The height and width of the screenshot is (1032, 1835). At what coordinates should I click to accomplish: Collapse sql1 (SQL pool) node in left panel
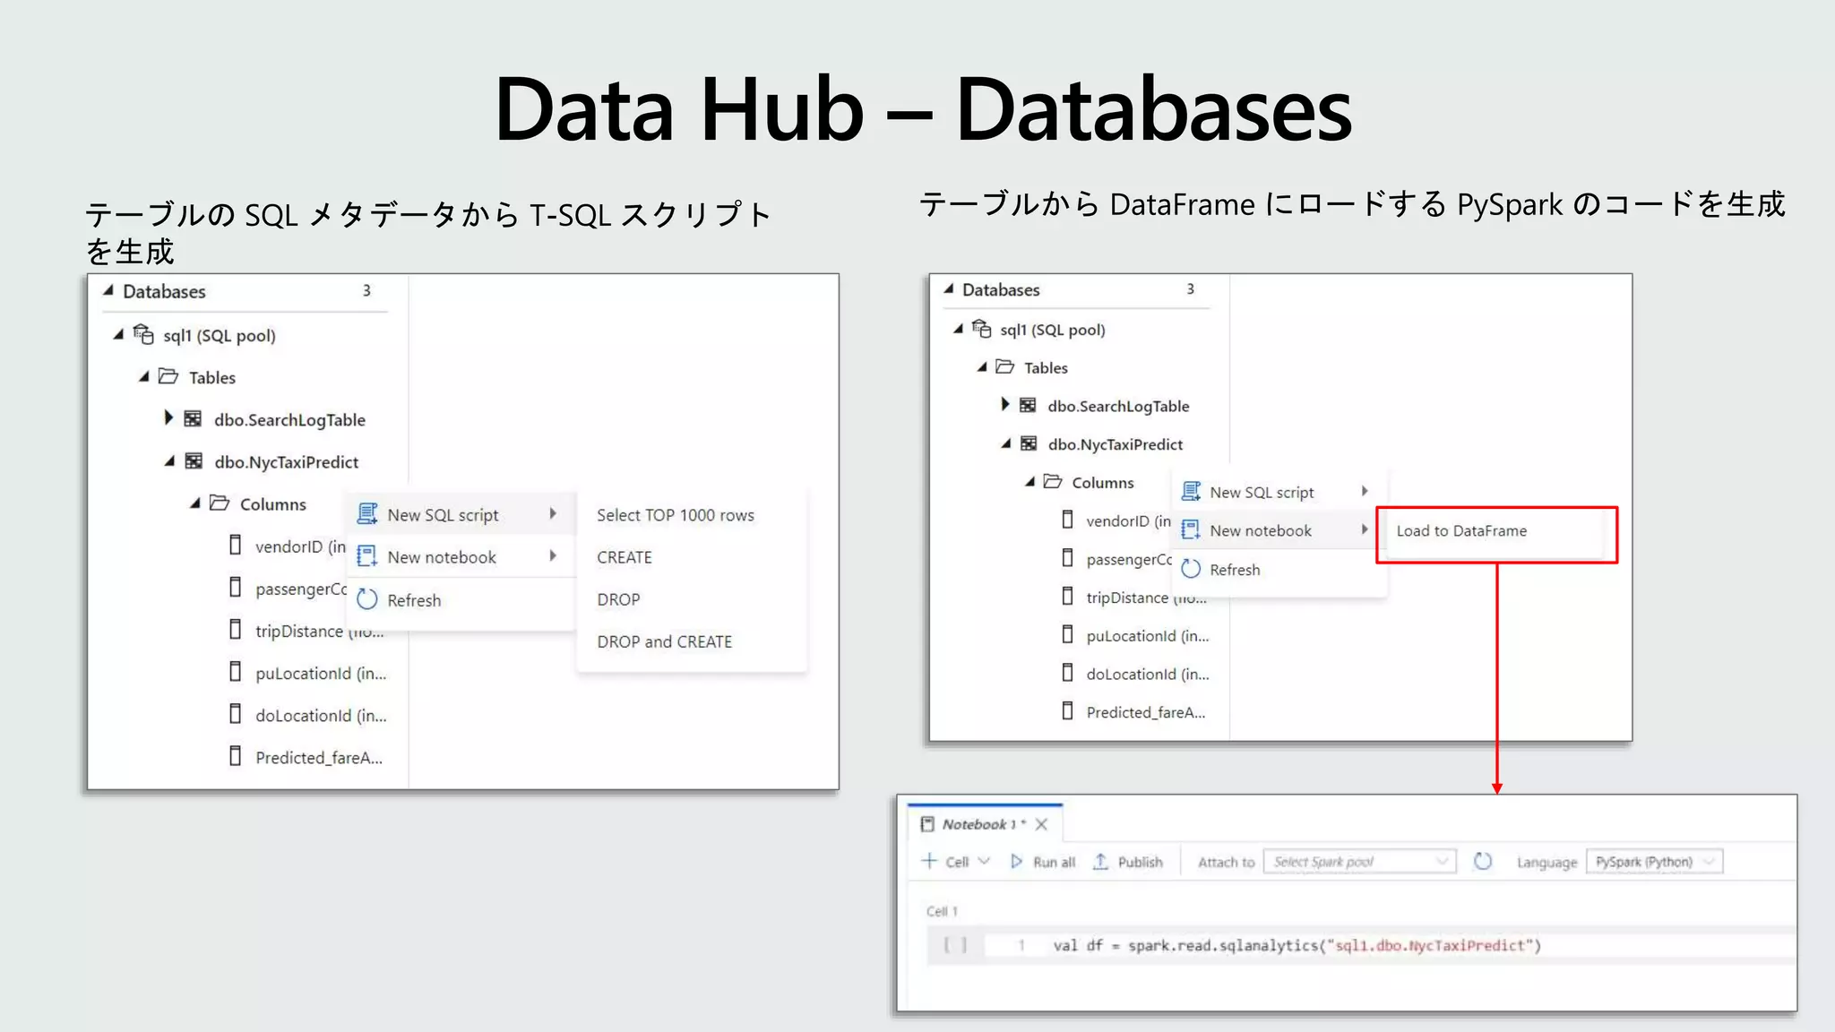click(x=117, y=334)
